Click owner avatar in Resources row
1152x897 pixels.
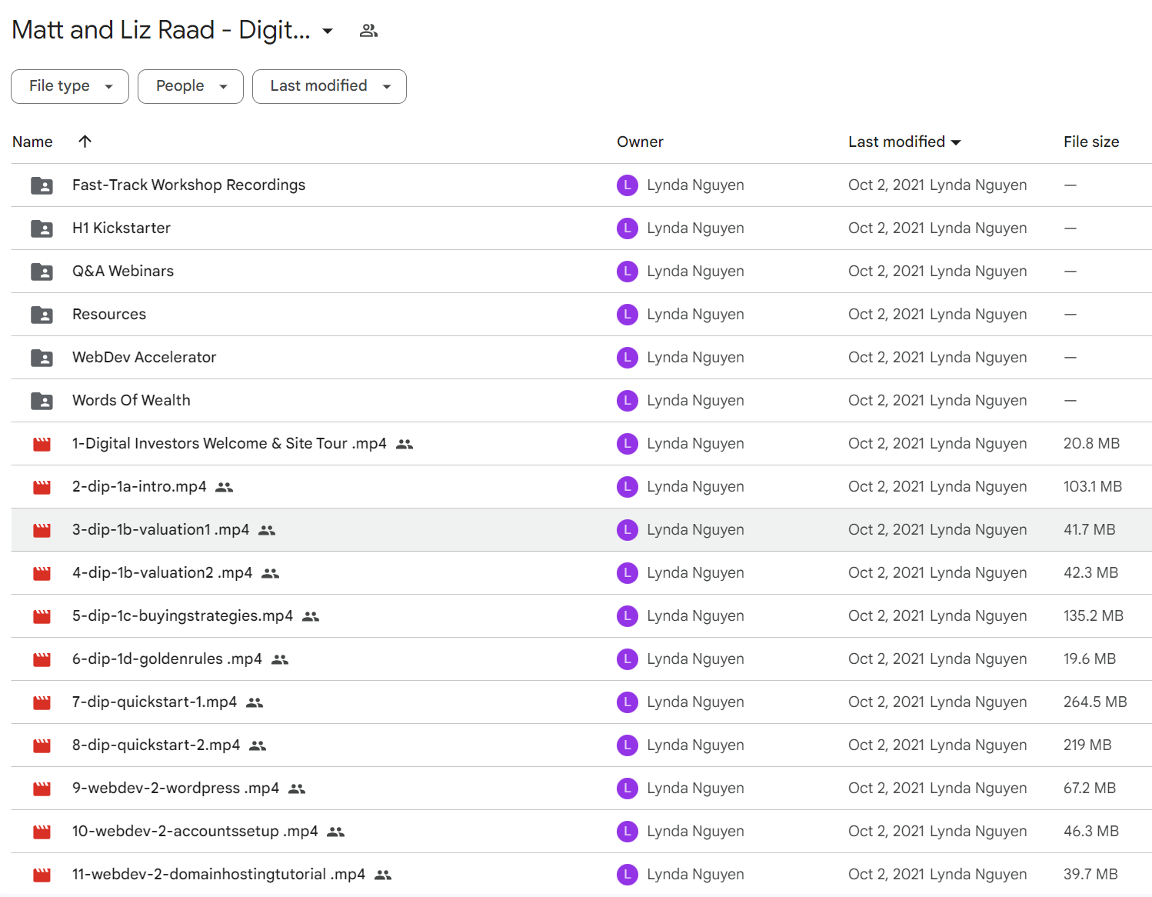[628, 314]
